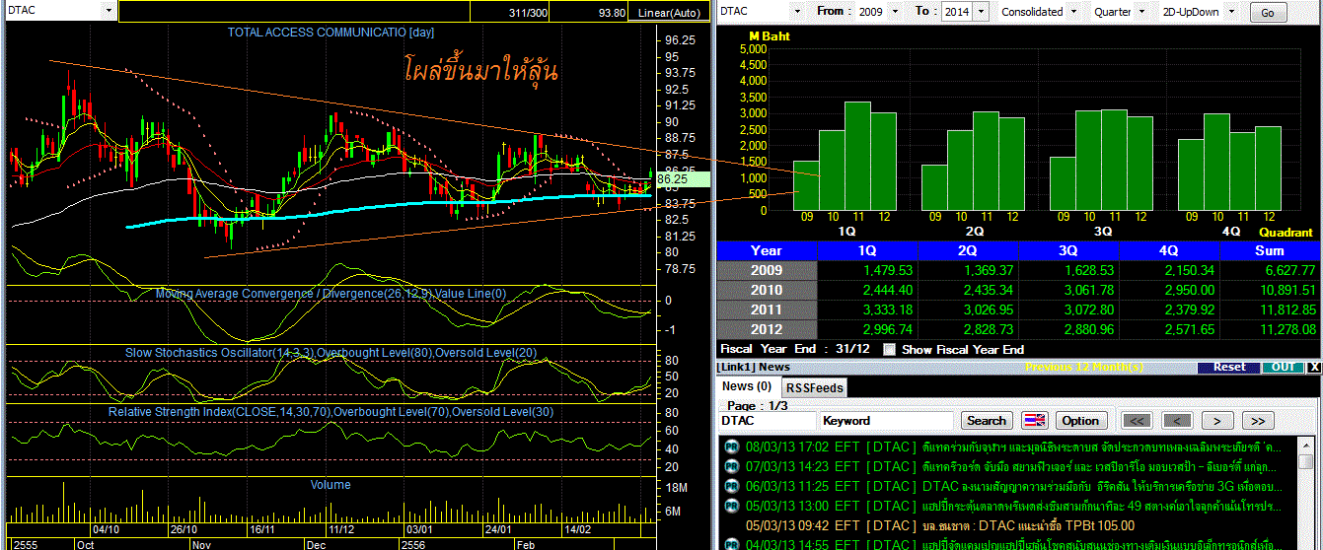This screenshot has height=550, width=1323.
Task: Open the news Option button
Action: (1080, 420)
